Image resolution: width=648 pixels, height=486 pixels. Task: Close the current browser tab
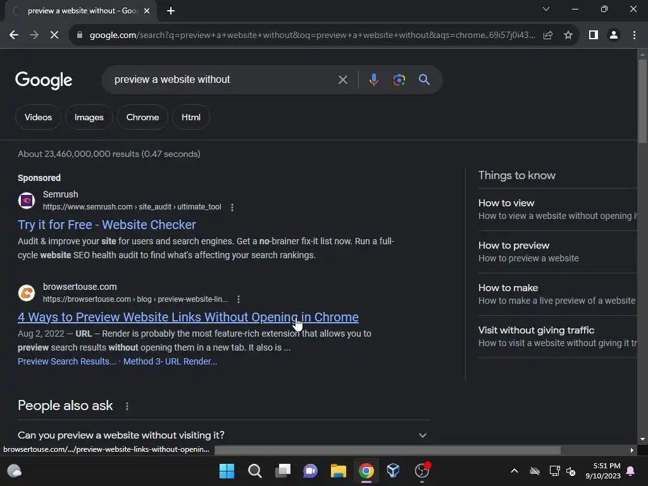(x=147, y=11)
